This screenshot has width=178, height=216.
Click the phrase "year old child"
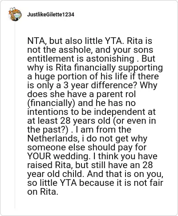click(x=55, y=174)
